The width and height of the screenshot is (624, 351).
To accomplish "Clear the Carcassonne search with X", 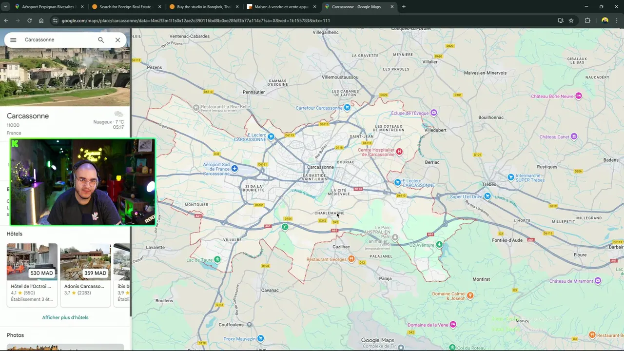I will click(117, 40).
